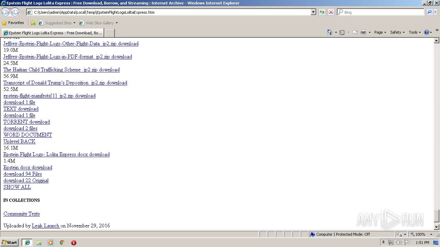Open the volume speaker tray icon
Image resolution: width=440 pixels, height=247 pixels.
399,243
